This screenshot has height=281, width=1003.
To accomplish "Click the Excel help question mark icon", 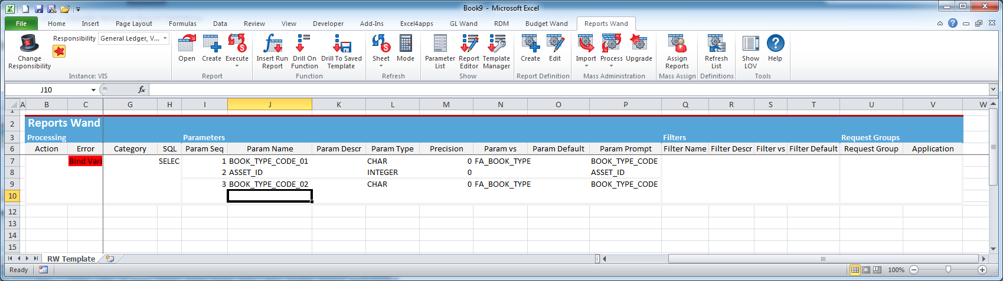I will tap(953, 23).
